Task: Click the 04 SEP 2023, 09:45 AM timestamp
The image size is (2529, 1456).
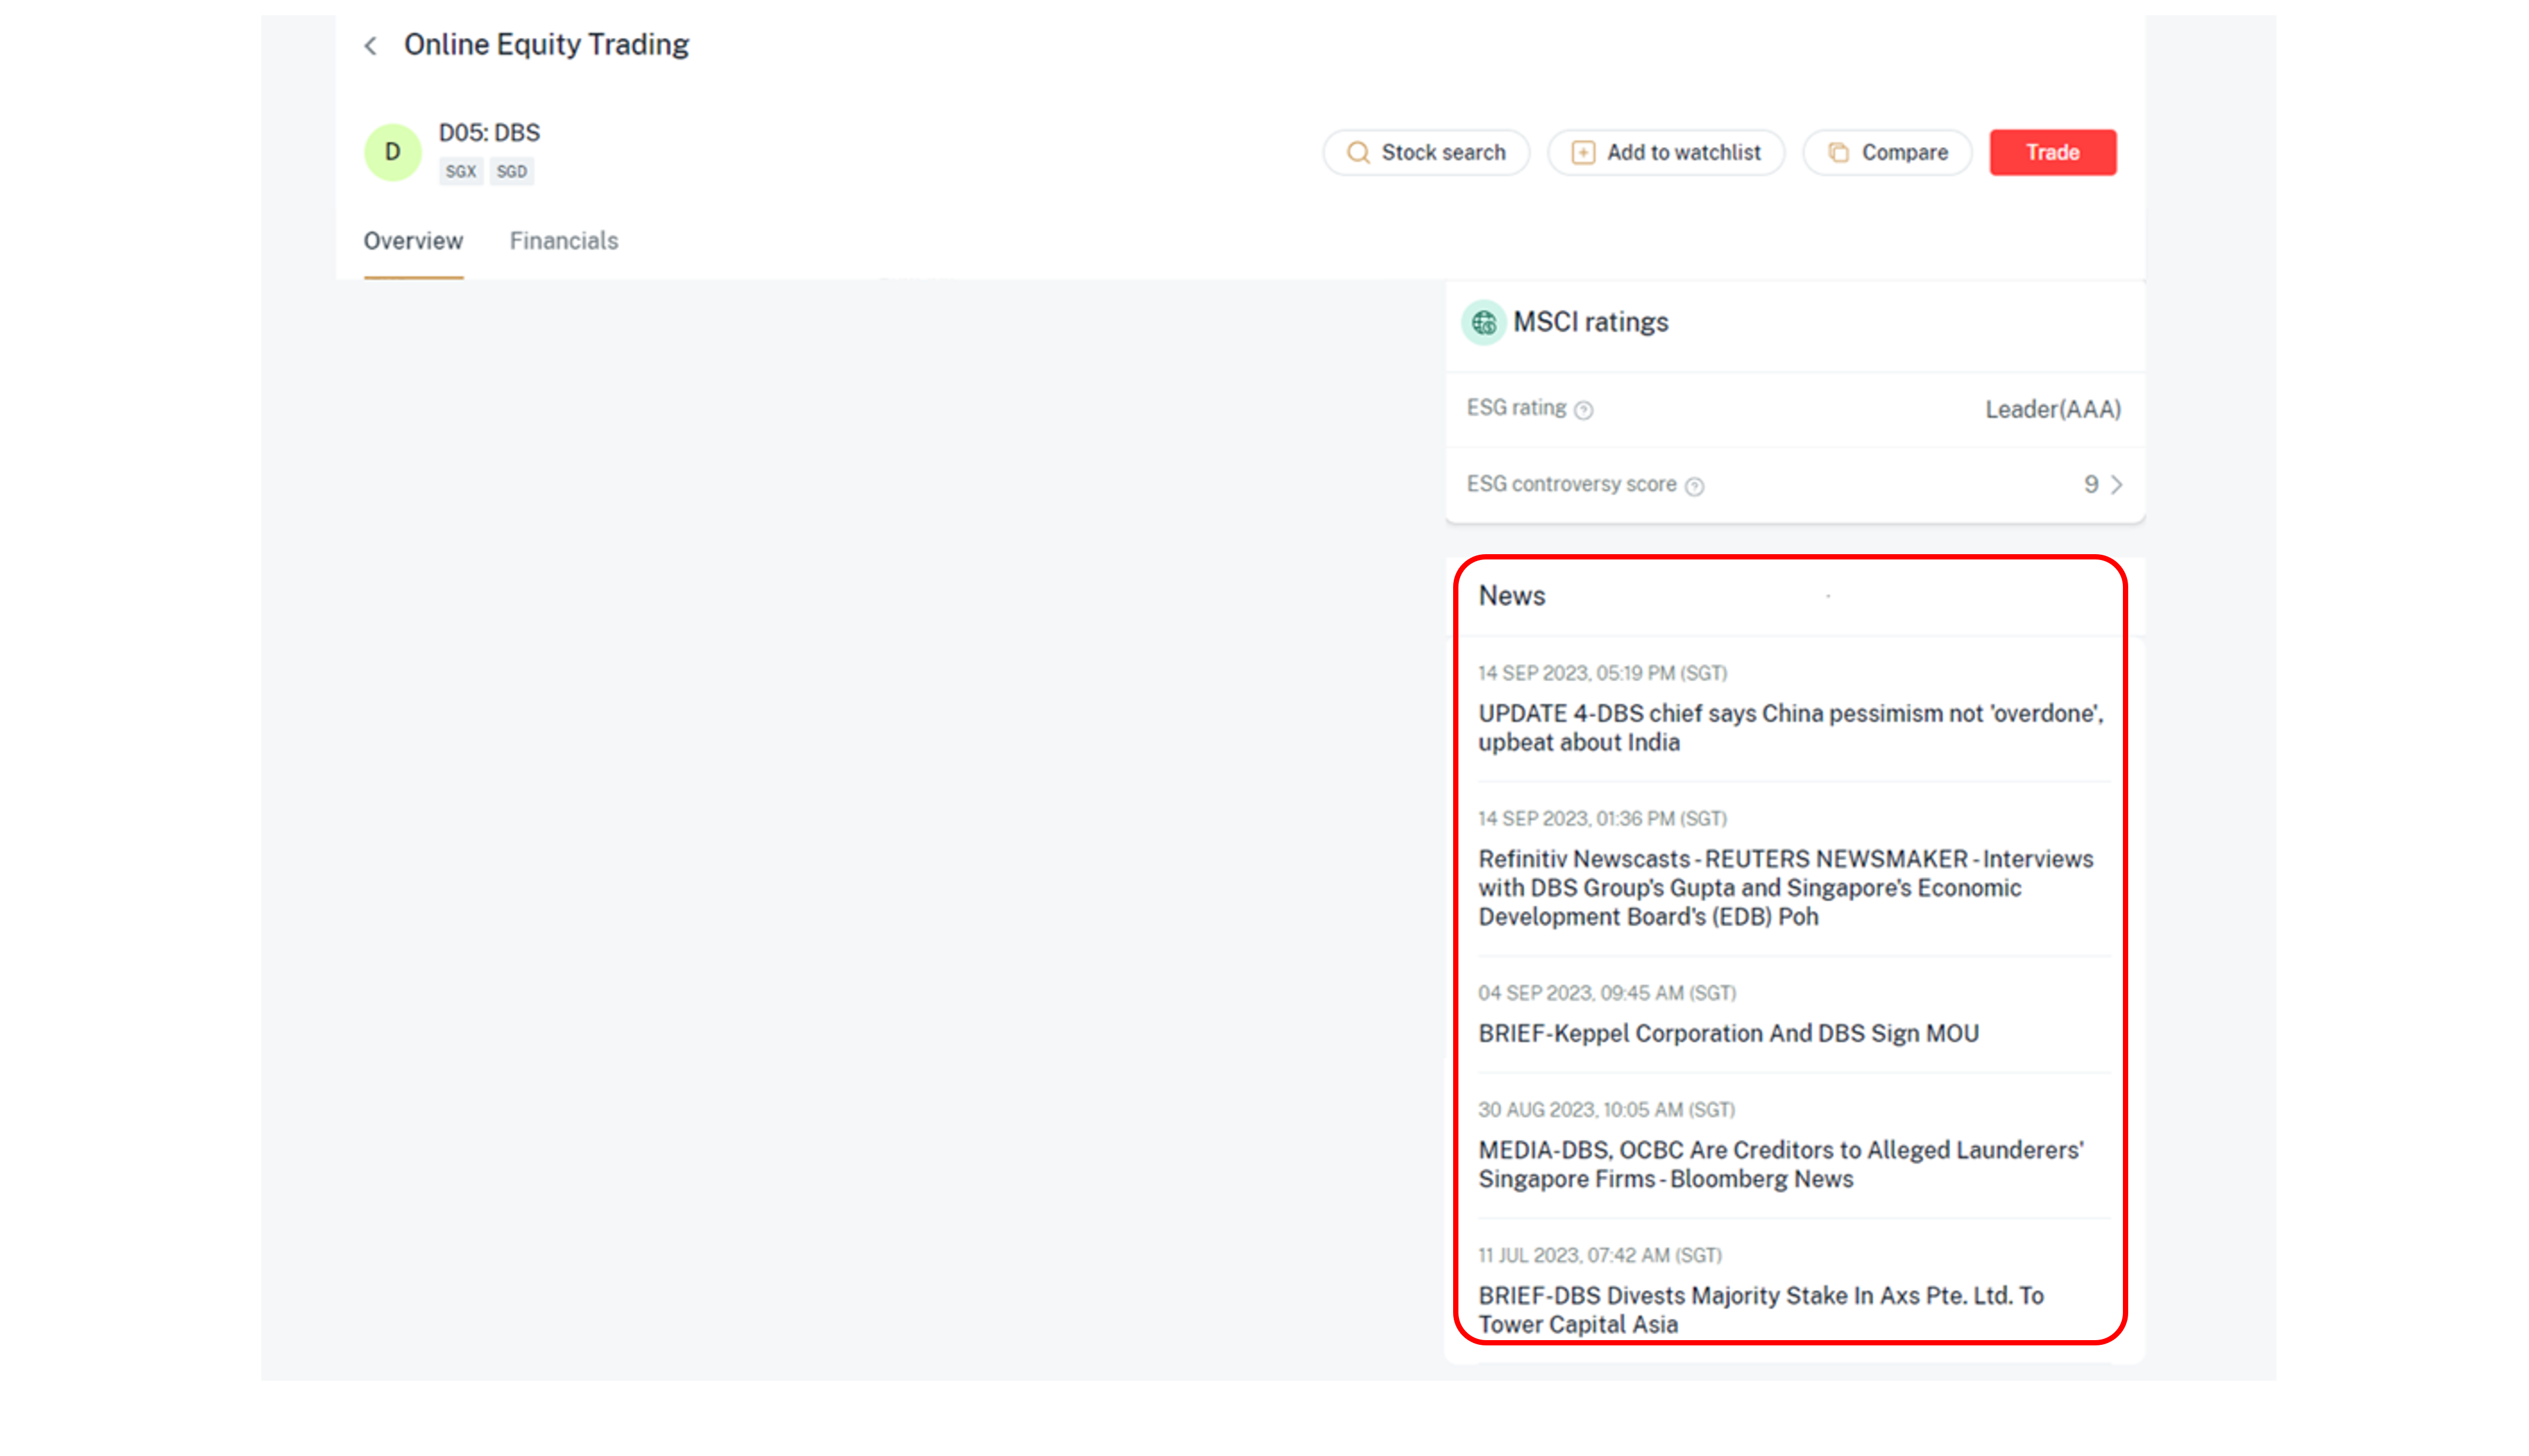Action: 1608,993
